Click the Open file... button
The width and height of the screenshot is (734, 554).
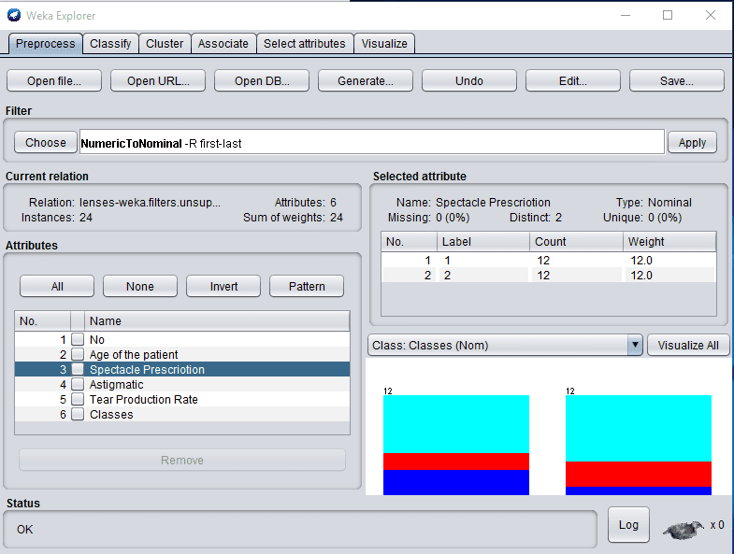click(54, 81)
